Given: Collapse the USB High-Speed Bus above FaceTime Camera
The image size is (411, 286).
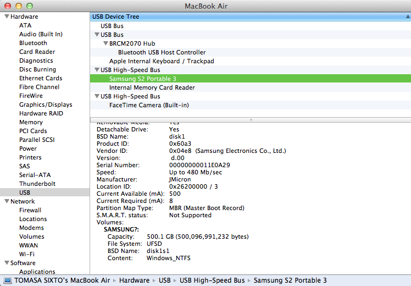Looking at the screenshot, I should [97, 96].
